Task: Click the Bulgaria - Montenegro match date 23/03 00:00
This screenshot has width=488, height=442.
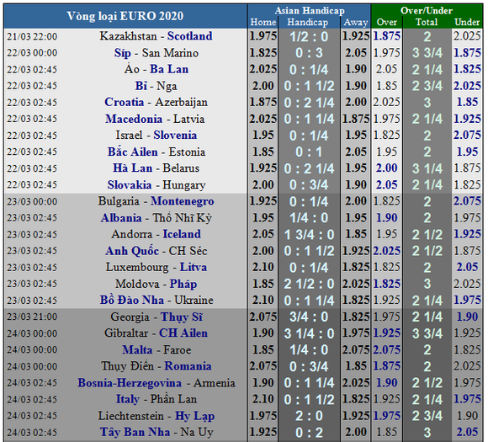Action: (32, 201)
